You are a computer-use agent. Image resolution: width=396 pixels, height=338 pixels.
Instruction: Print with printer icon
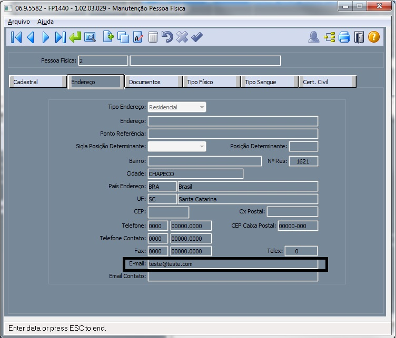[344, 37]
